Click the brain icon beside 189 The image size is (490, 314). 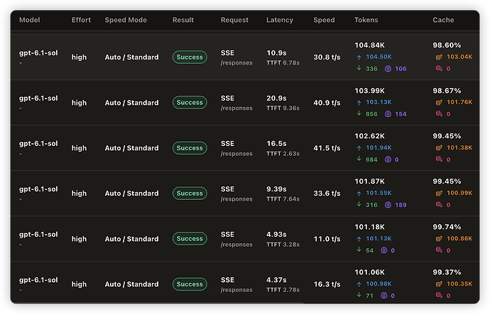tap(388, 205)
